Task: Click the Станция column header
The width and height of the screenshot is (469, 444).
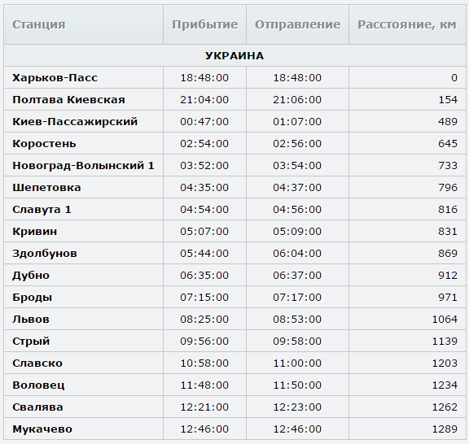Action: coord(83,24)
